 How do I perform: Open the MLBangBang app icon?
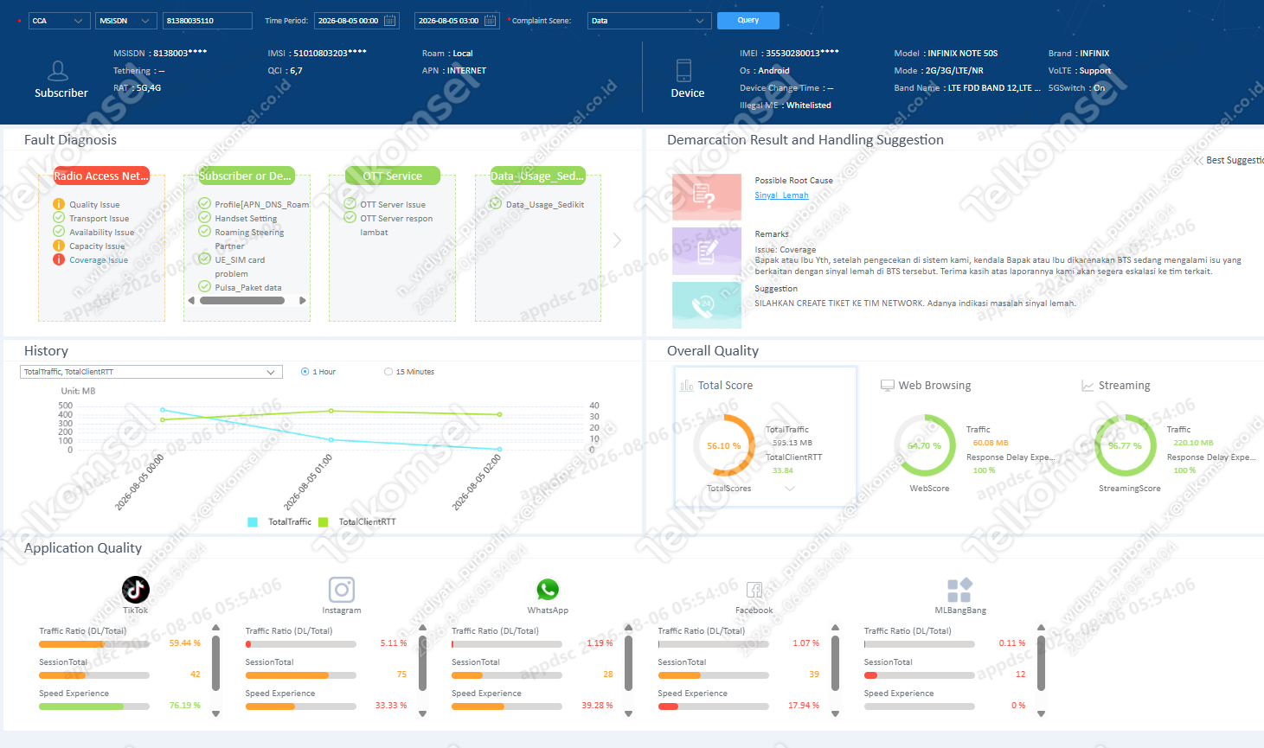tap(960, 590)
